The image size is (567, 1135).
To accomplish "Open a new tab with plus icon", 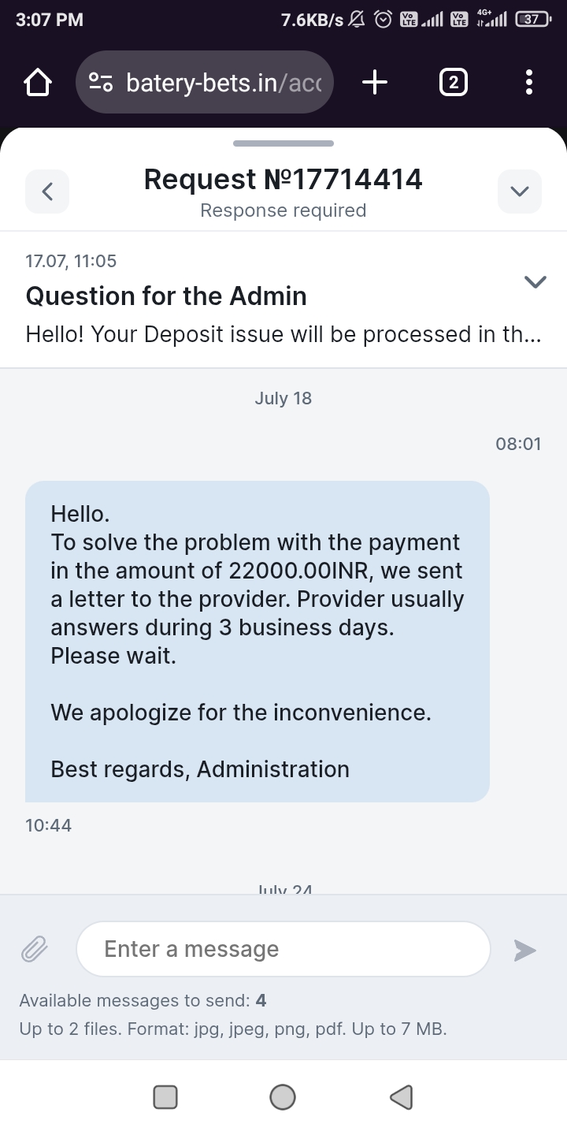I will [x=375, y=82].
